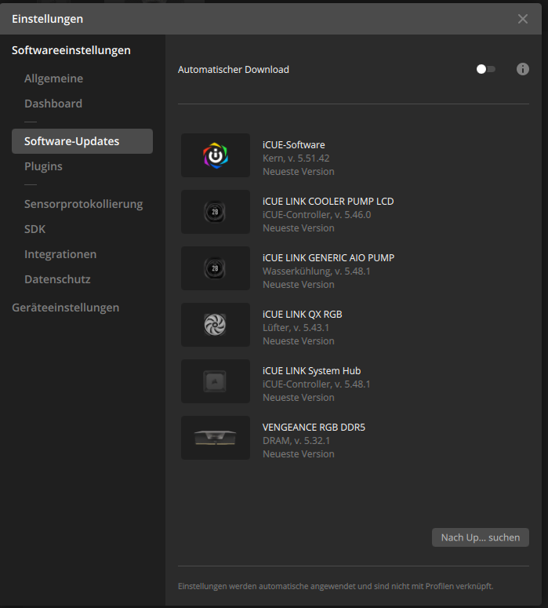
Task: Click the iCUE LINK GENERIC AIO PUMP title
Action: coord(328,258)
